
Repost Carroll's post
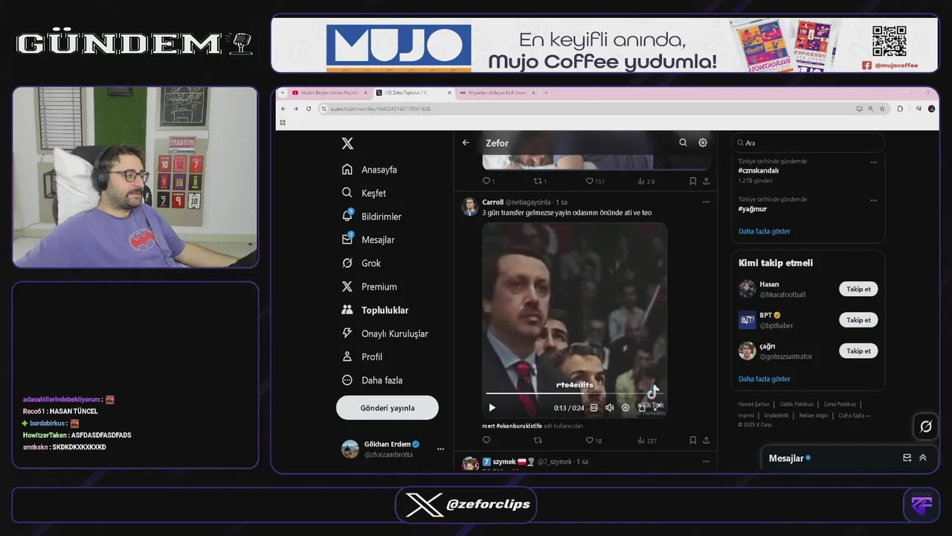[538, 440]
